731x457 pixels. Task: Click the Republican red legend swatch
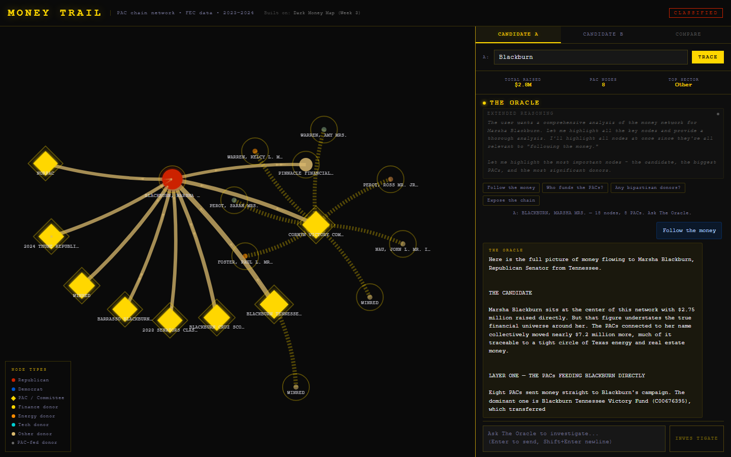(x=13, y=380)
